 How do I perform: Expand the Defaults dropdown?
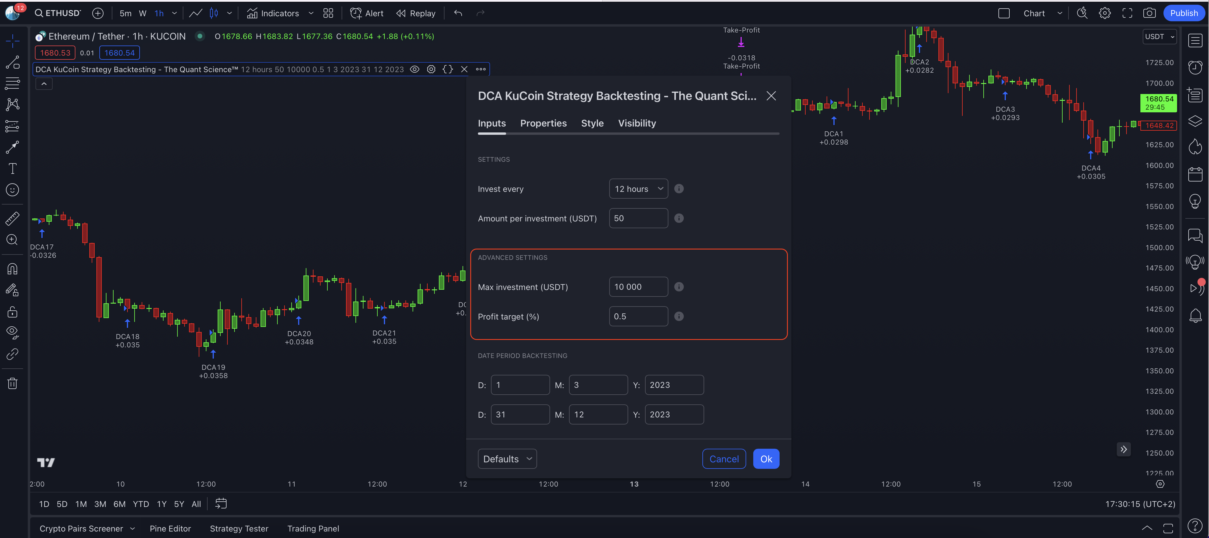tap(507, 459)
